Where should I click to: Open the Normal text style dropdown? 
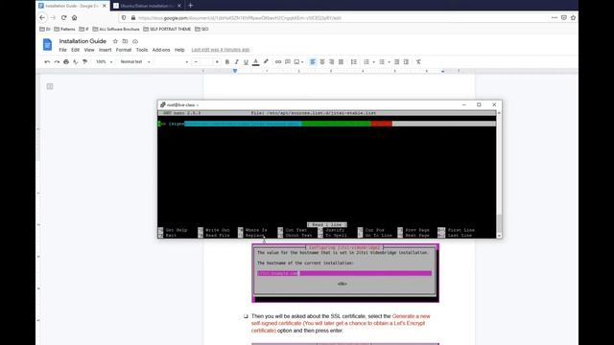pos(135,61)
